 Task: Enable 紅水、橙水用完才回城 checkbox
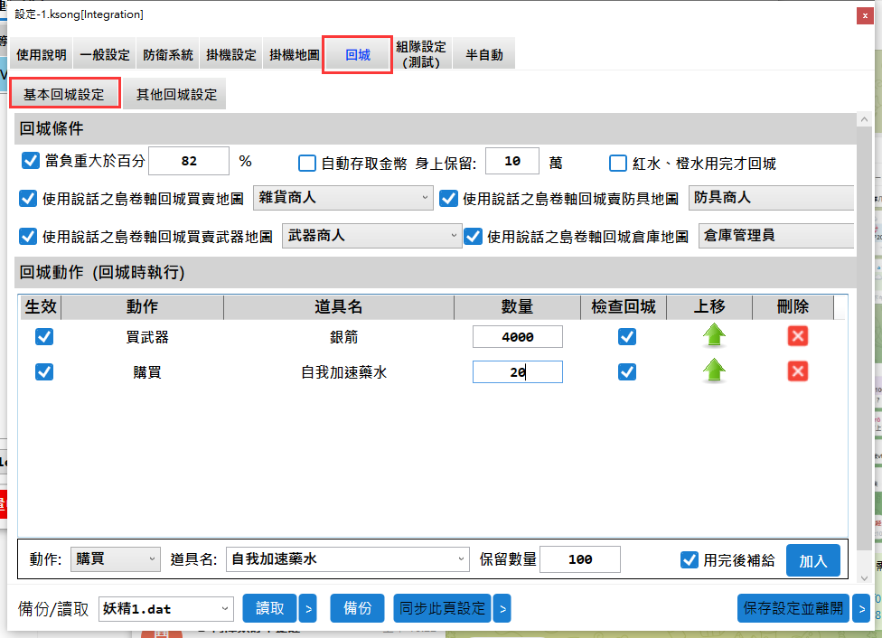[618, 163]
